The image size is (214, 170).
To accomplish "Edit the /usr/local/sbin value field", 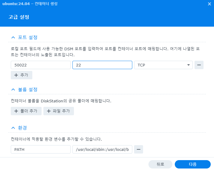I will 102,149.
